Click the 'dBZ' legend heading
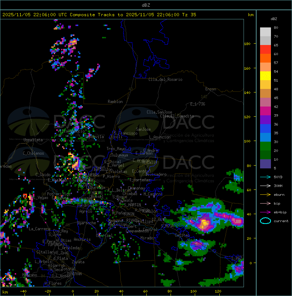292x296 pixels. (x=274, y=19)
